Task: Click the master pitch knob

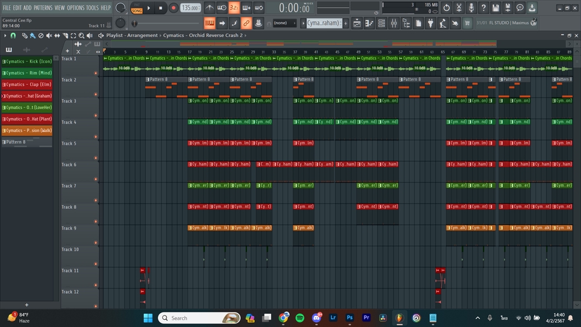Action: [x=120, y=23]
